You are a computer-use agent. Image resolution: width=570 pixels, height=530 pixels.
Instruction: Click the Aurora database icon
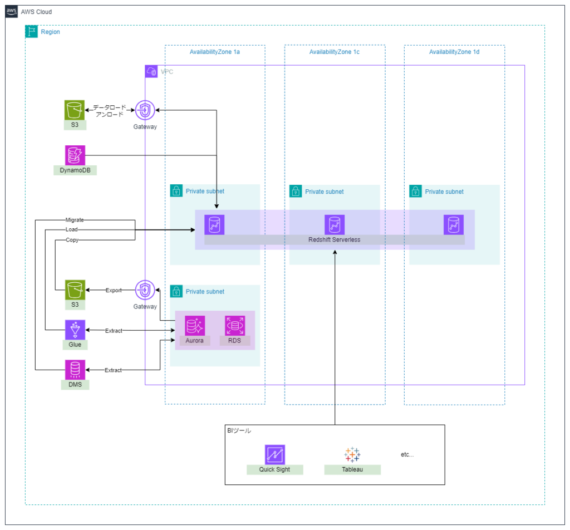(195, 326)
